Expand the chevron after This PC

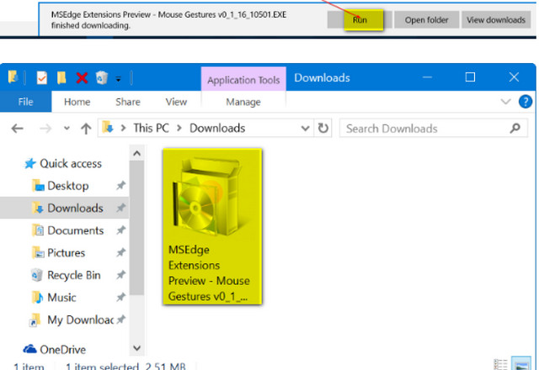point(179,129)
